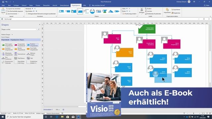Click Ändern in the Grafik group
This screenshot has height=119, width=212.
(148, 9)
